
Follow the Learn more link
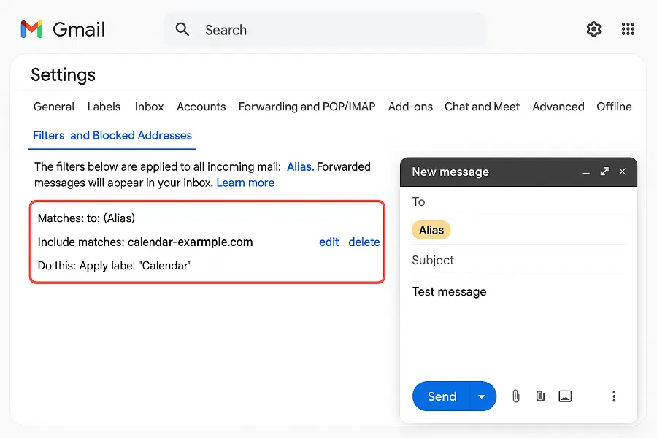[245, 182]
